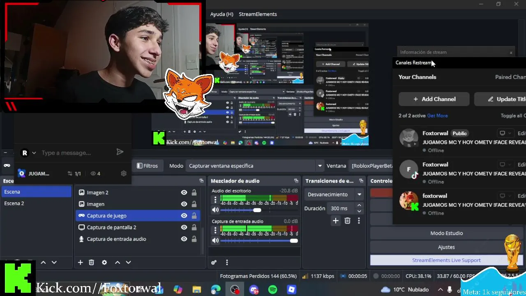The width and height of the screenshot is (526, 296).
Task: Open the Desvanecimiento transition dropdown
Action: 335,194
